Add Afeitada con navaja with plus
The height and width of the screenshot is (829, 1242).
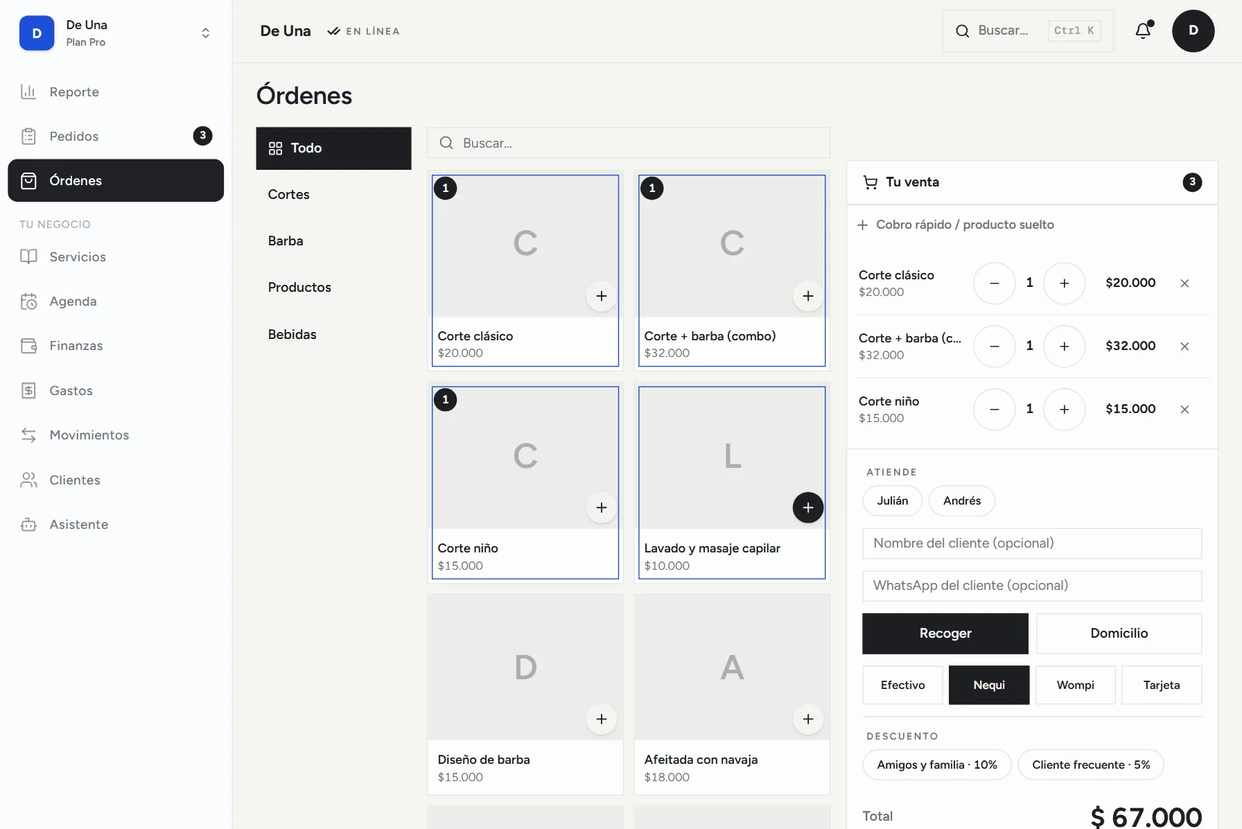click(x=808, y=719)
